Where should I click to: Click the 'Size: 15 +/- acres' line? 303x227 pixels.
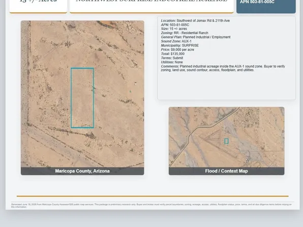pyautogui.click(x=174, y=29)
